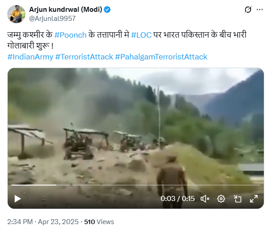Unmute the video sound
The width and height of the screenshot is (267, 230).
(205, 199)
